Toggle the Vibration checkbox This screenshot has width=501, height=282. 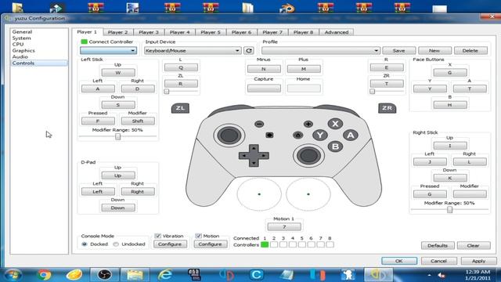point(157,236)
